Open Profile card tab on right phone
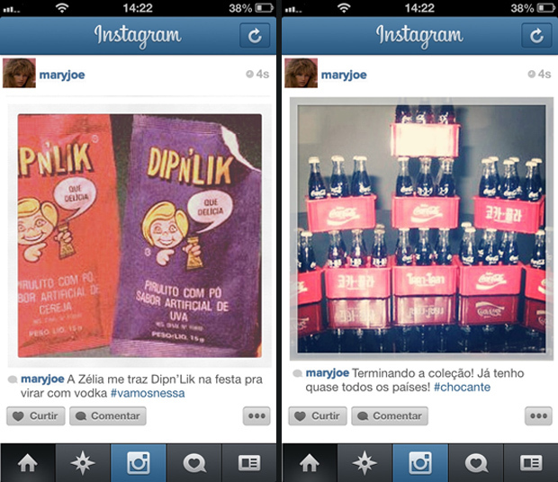Image resolution: width=558 pixels, height=482 pixels. pyautogui.click(x=531, y=463)
